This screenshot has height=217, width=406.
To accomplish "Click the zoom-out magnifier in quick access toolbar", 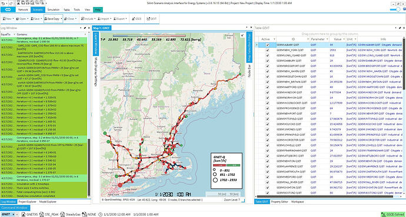I will pos(41,3).
